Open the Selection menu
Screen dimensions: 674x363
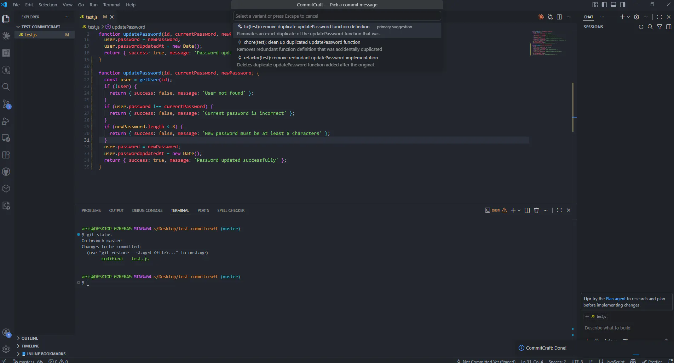(48, 5)
